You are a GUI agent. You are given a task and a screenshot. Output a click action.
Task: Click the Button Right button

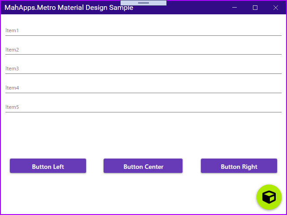pyautogui.click(x=239, y=166)
